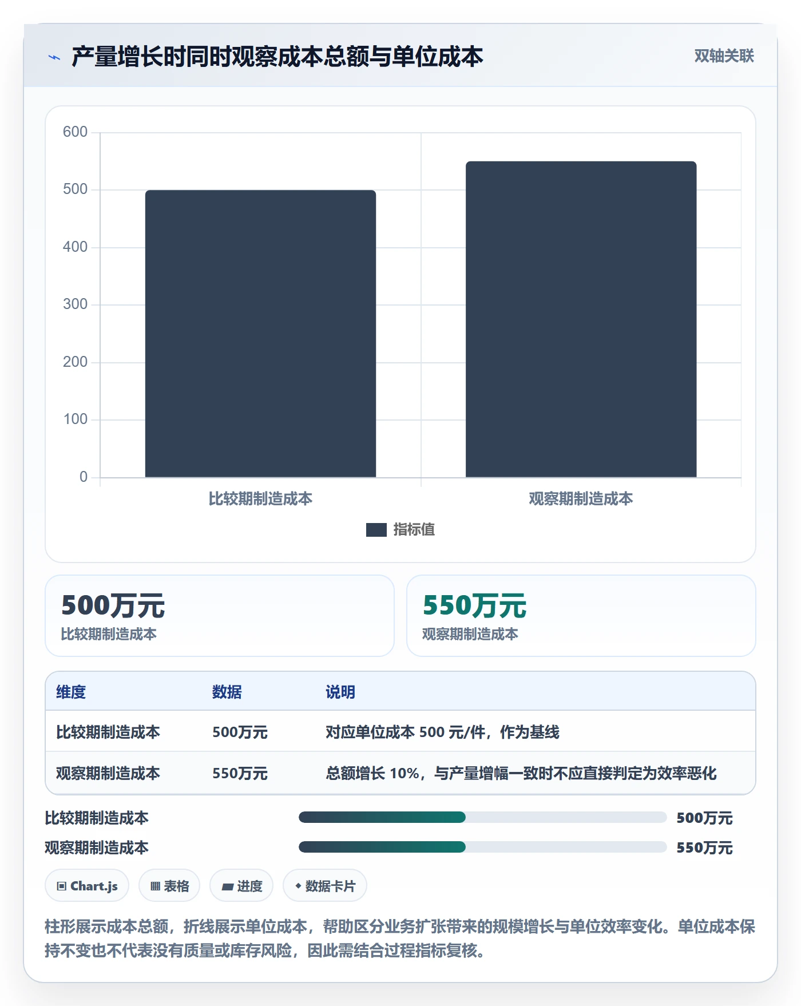
Task: Select the 观察期制造成本 table row name cell
Action: [108, 773]
